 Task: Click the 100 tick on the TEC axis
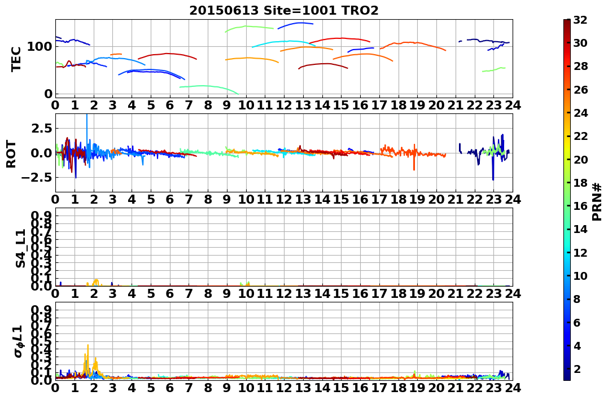pos(39,46)
